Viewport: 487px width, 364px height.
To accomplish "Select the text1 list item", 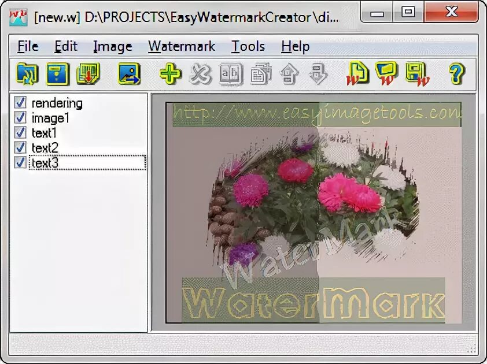I will 44,133.
